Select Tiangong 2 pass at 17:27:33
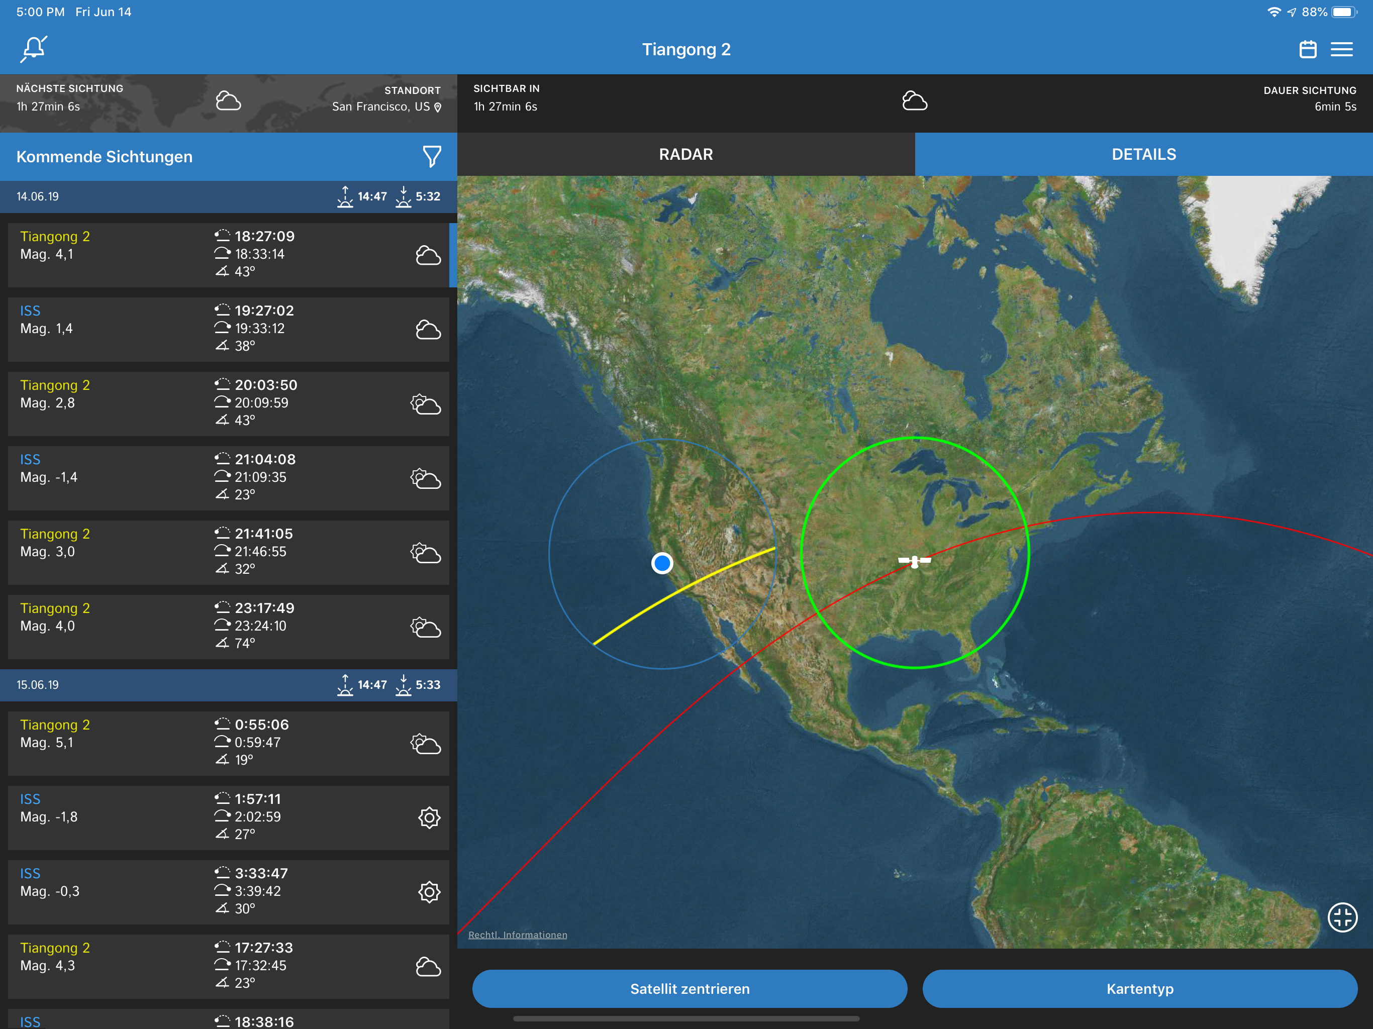Viewport: 1373px width, 1029px height. (x=229, y=967)
